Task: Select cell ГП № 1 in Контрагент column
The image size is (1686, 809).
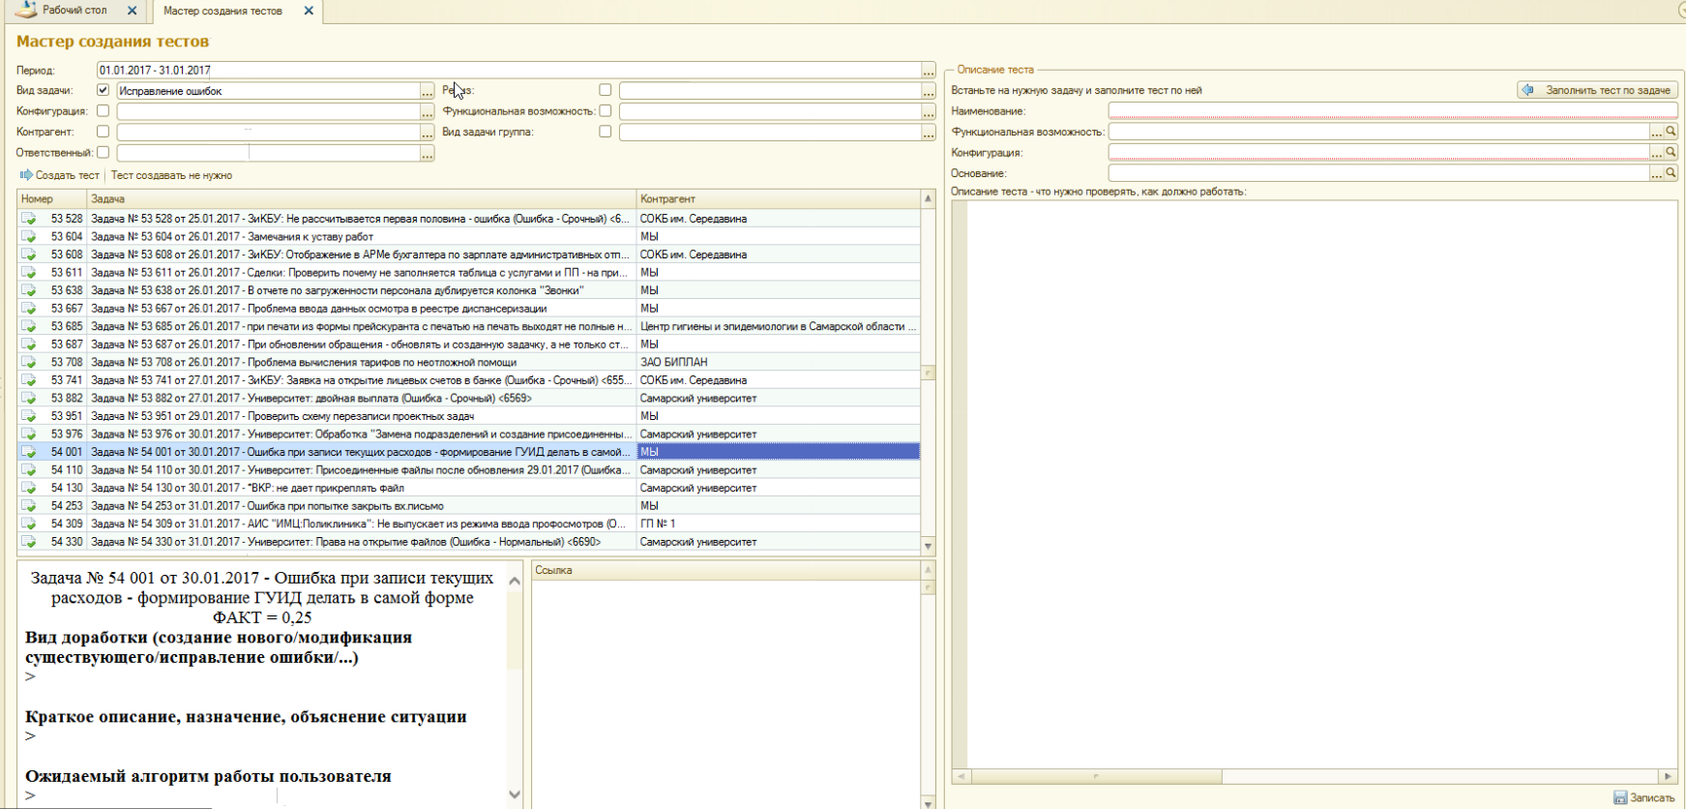Action: (x=778, y=524)
